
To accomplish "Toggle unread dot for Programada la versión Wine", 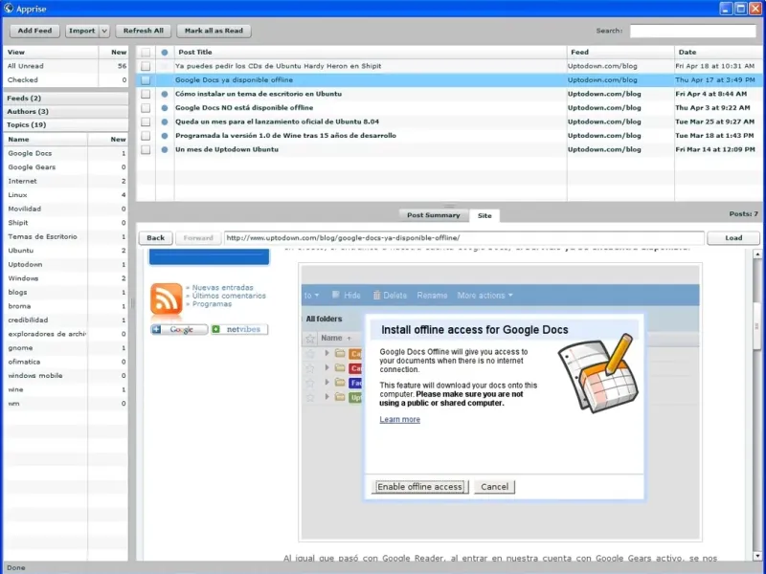I will point(165,136).
